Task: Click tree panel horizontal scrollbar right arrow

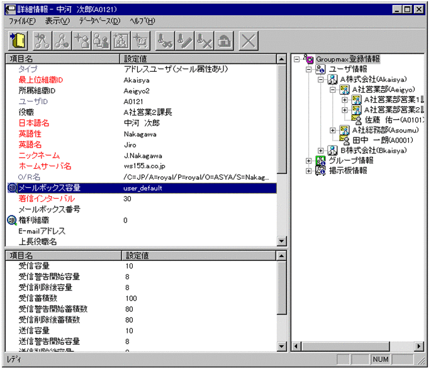Action: (419, 346)
